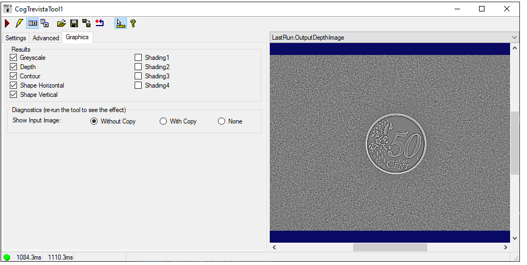Open the floating image display window icon
This screenshot has width=527, height=265.
point(45,23)
